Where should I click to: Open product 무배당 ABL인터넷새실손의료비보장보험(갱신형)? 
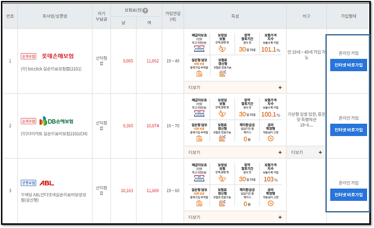pyautogui.click(x=53, y=197)
